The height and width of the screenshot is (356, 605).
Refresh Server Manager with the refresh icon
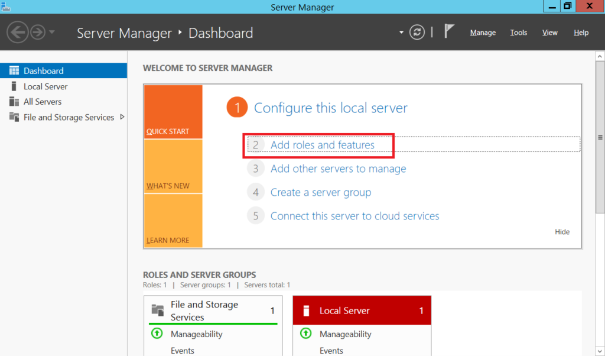click(x=417, y=33)
